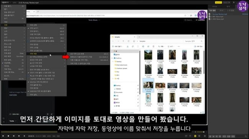Toggle the checked ASS/SSA 자막 애니메이션 item
This screenshot has height=139, width=249.
46,82
